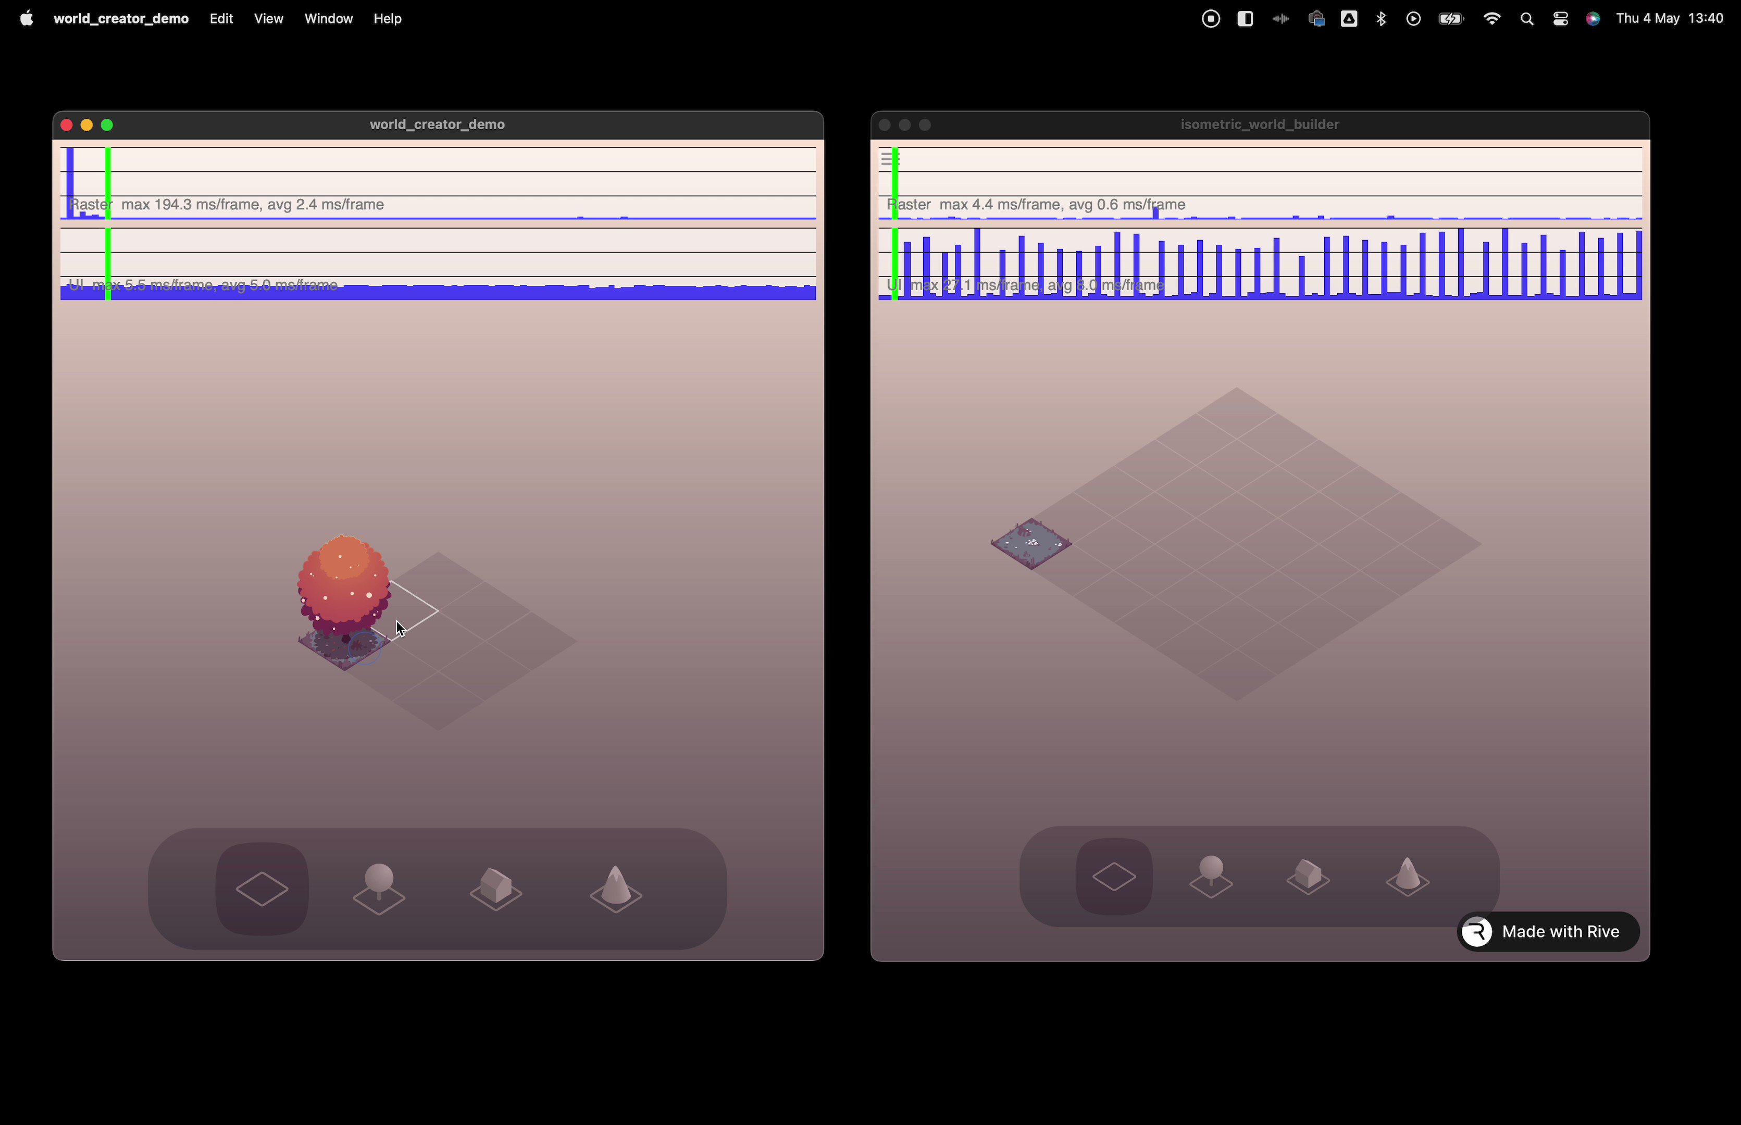Select the house tool in isometric_world_builder
The height and width of the screenshot is (1125, 1741).
pyautogui.click(x=1308, y=877)
